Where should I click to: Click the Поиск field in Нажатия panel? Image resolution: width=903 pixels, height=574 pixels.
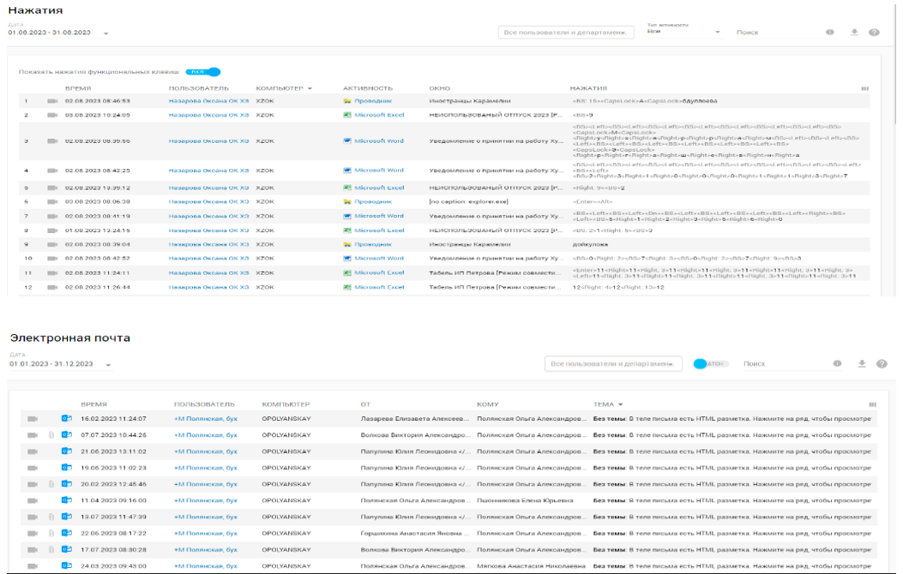point(778,33)
